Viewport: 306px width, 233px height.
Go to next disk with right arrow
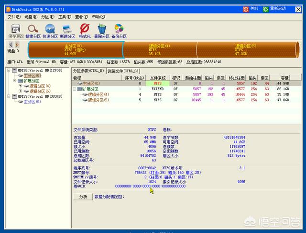click(x=17, y=45)
